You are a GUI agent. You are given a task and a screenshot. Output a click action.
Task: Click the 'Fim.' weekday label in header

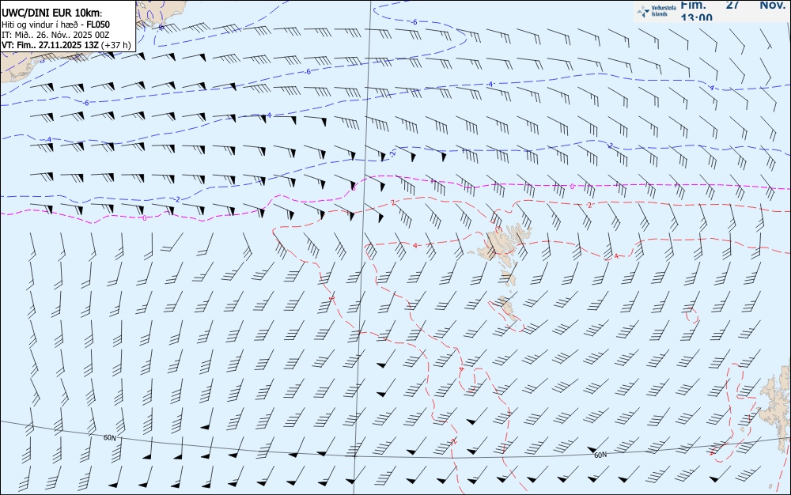click(x=693, y=5)
